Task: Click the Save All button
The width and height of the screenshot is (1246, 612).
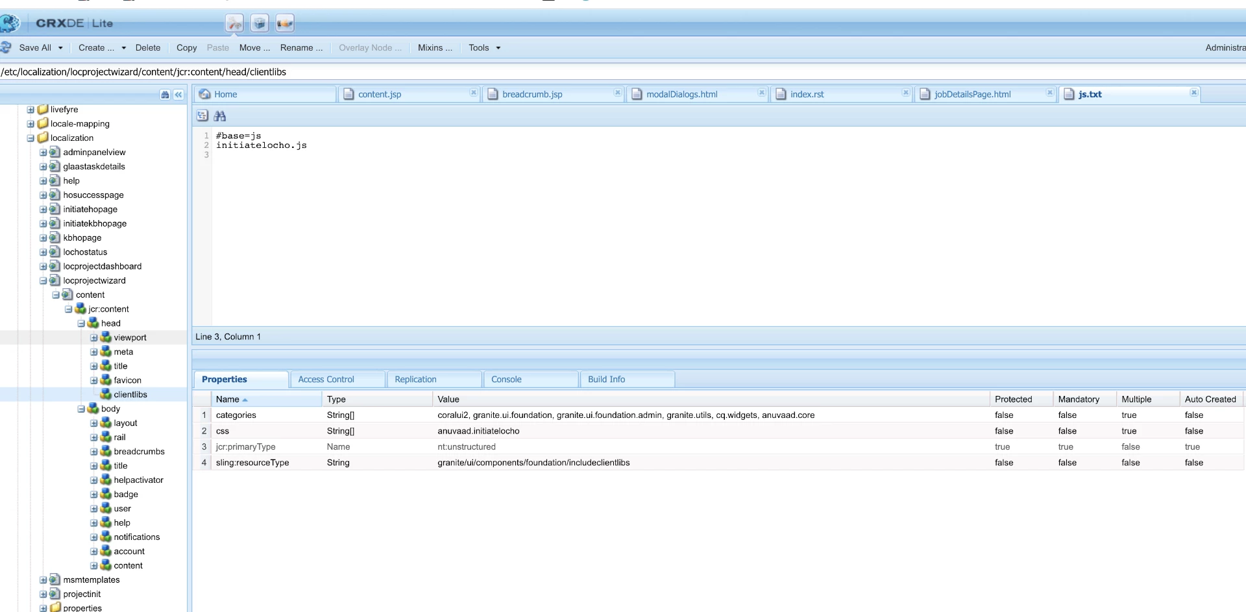Action: click(x=35, y=48)
